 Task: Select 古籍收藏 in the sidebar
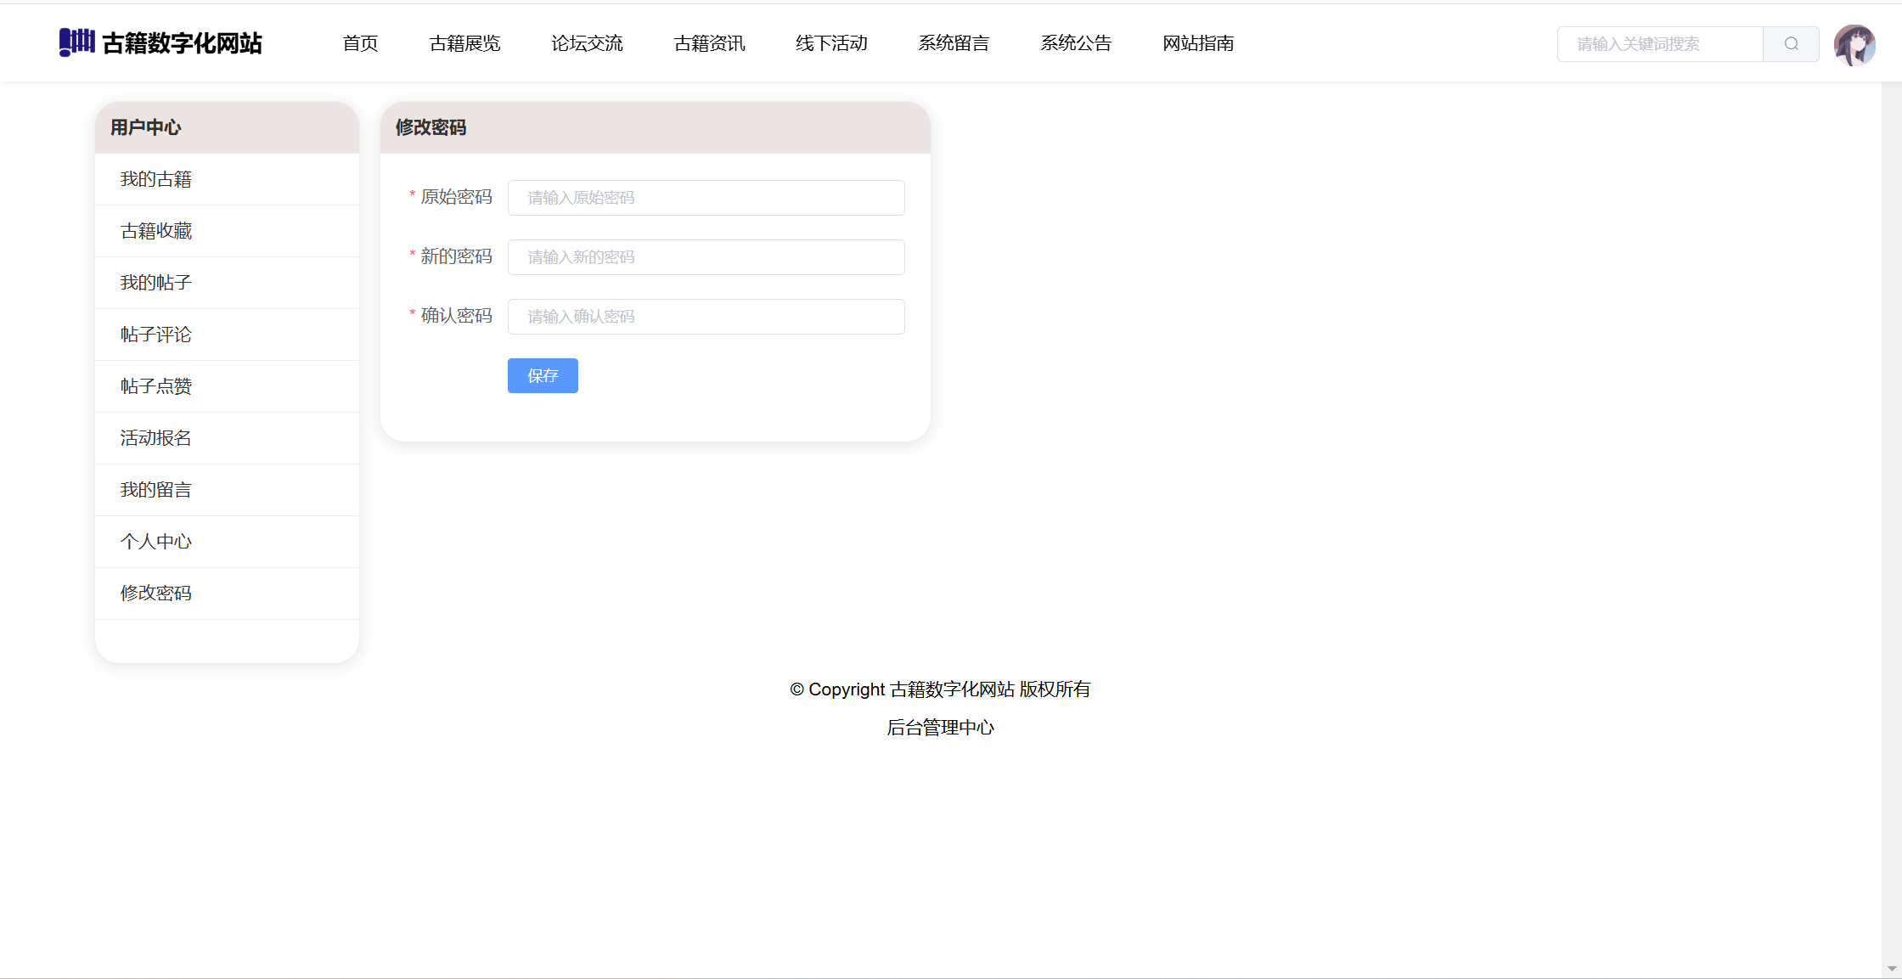coord(156,231)
